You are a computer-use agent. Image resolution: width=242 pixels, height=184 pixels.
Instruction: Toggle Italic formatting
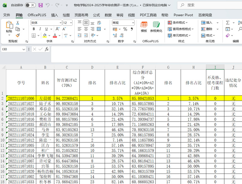[x=39, y=29]
